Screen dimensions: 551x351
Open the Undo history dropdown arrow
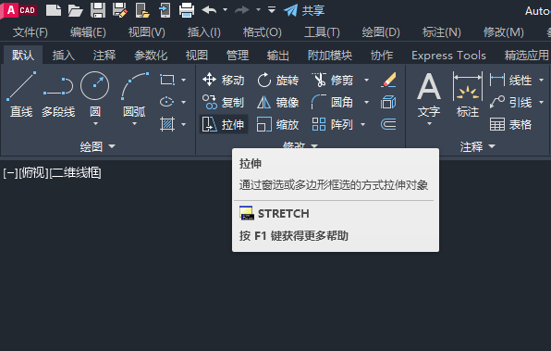tap(225, 10)
